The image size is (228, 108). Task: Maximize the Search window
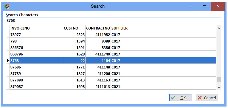[x=205, y=6]
